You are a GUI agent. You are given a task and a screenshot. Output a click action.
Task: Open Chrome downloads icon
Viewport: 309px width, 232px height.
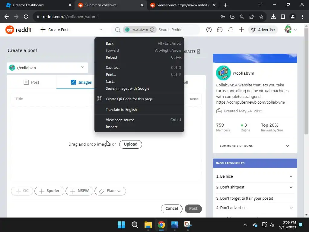[273, 17]
